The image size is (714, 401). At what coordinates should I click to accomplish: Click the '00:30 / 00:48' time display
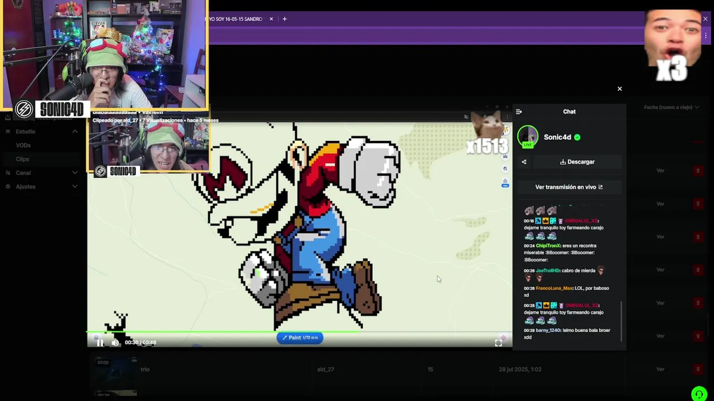pos(140,343)
